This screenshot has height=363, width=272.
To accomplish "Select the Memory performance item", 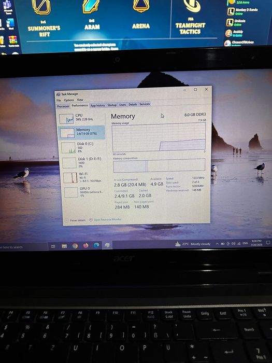I will tap(82, 132).
